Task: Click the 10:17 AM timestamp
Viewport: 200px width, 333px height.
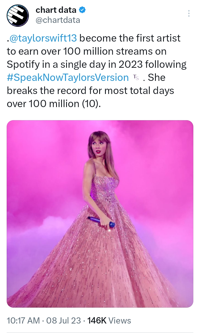Action: click(x=23, y=320)
